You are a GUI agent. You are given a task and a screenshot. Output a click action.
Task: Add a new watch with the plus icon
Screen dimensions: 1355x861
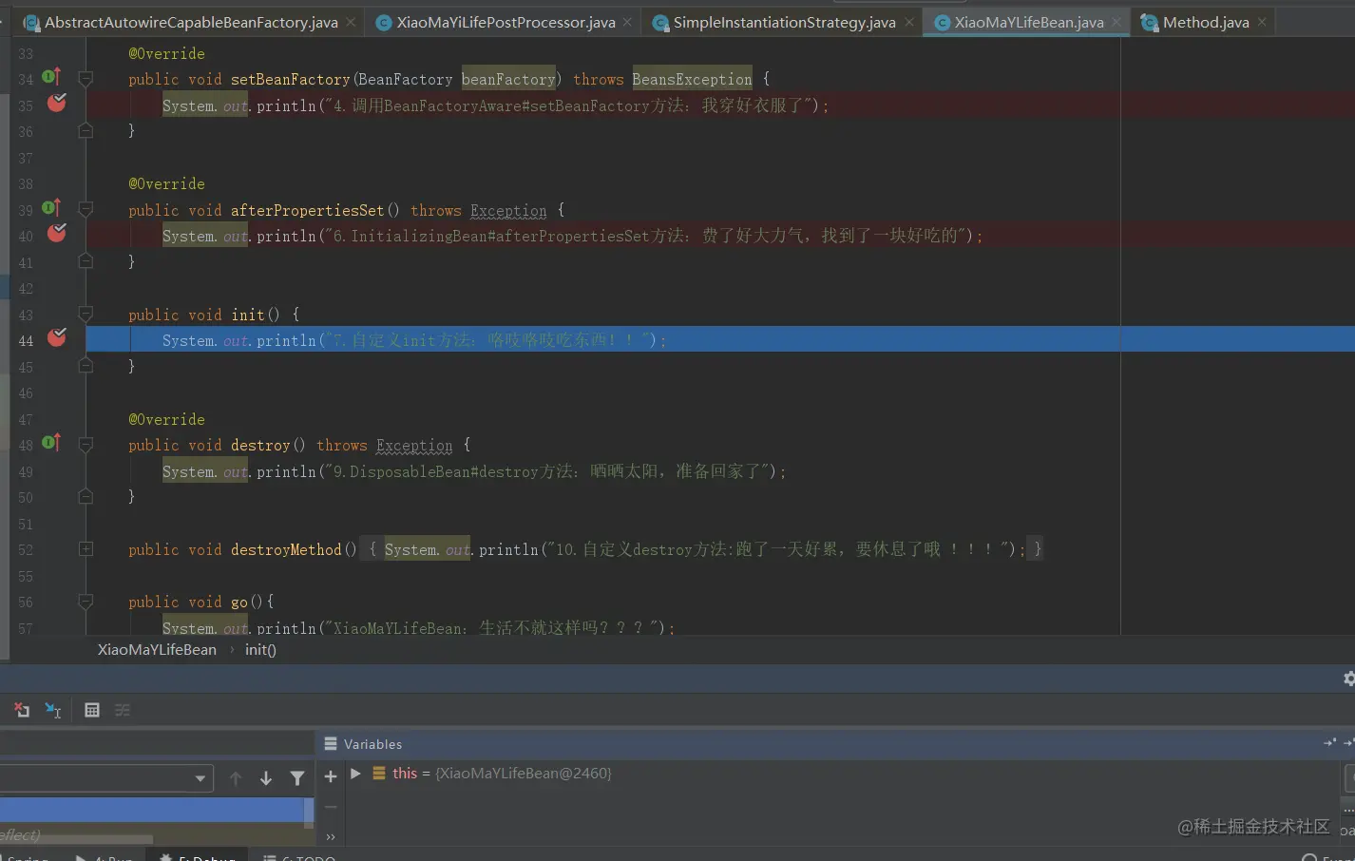coord(331,776)
